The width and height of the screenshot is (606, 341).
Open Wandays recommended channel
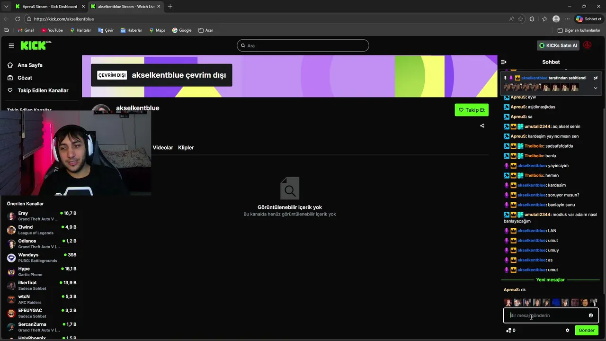coord(42,258)
